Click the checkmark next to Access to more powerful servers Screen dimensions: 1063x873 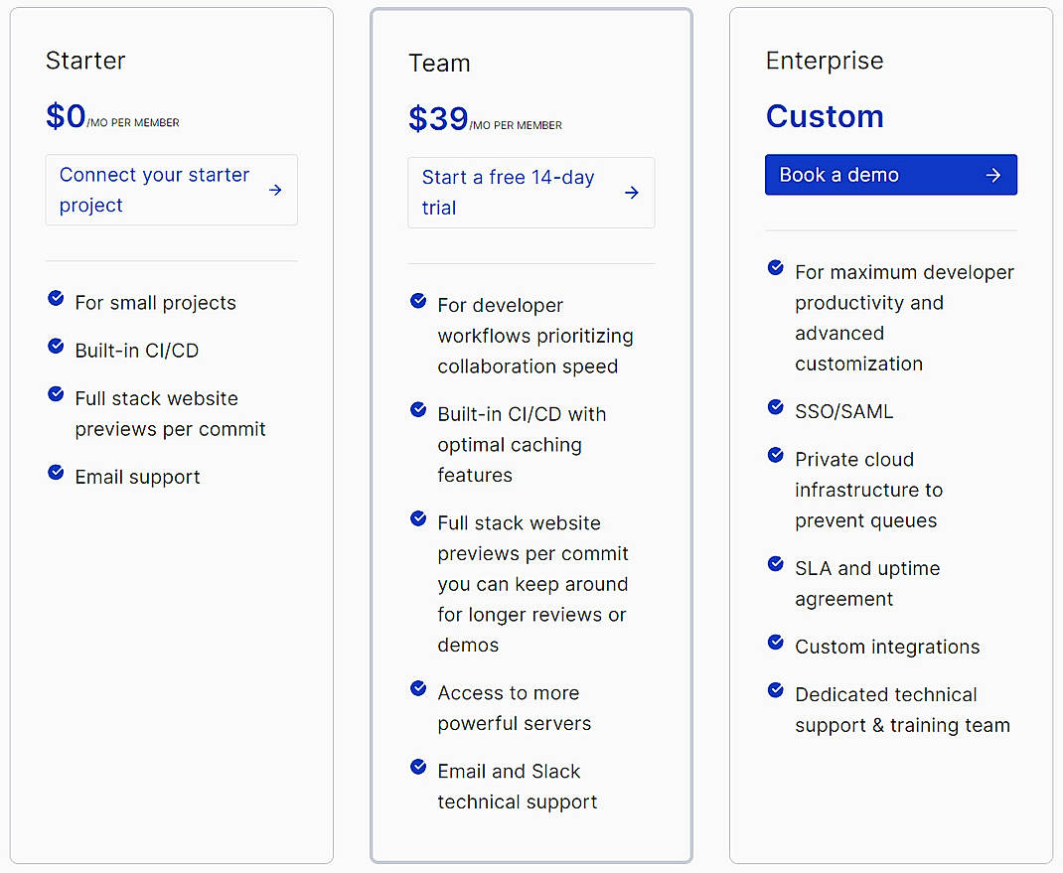pyautogui.click(x=417, y=687)
